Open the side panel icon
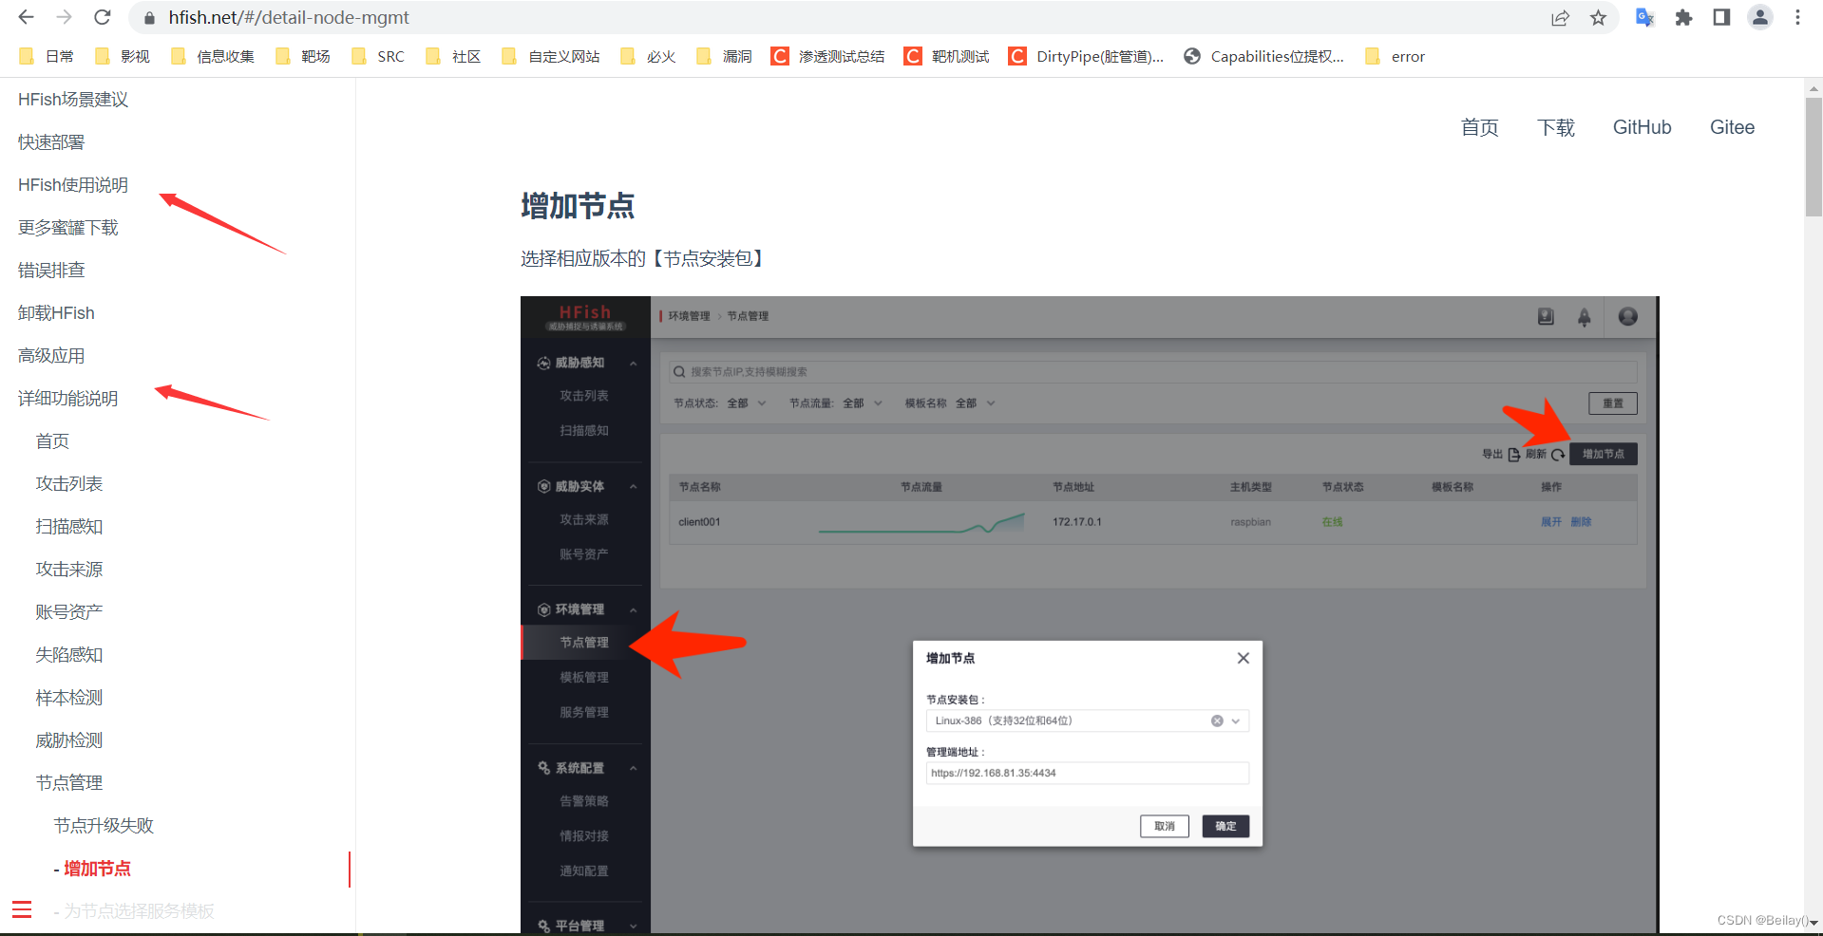This screenshot has width=1823, height=936. (1721, 18)
